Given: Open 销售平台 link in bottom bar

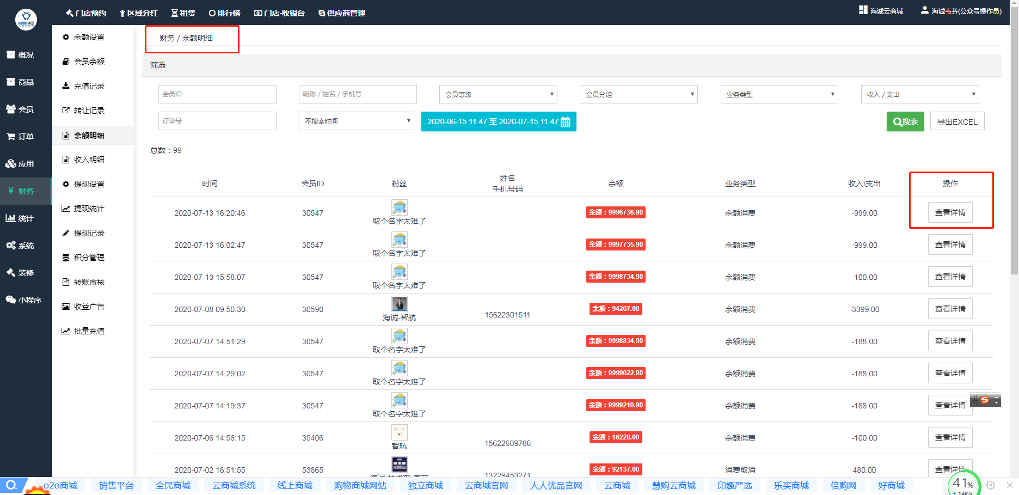Looking at the screenshot, I should pyautogui.click(x=116, y=485).
